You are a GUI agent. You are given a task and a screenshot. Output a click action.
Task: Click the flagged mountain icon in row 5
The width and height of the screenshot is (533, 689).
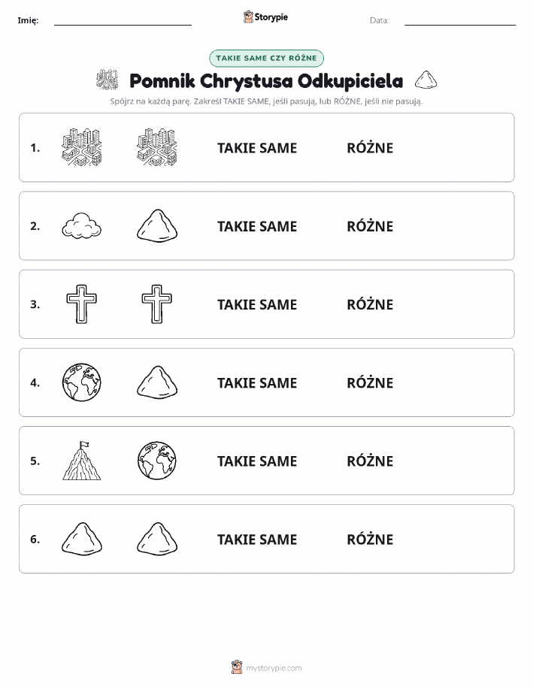82,461
